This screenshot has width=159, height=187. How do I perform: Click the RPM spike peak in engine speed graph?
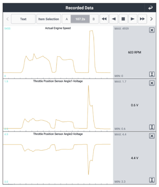tap(91, 31)
